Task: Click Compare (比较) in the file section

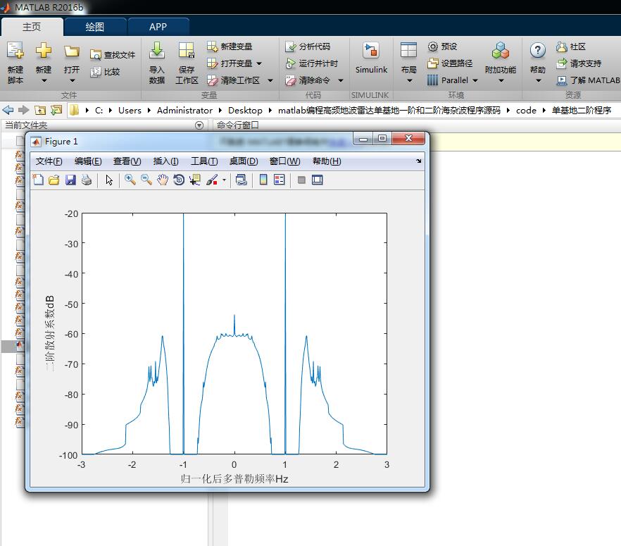Action: (x=106, y=72)
